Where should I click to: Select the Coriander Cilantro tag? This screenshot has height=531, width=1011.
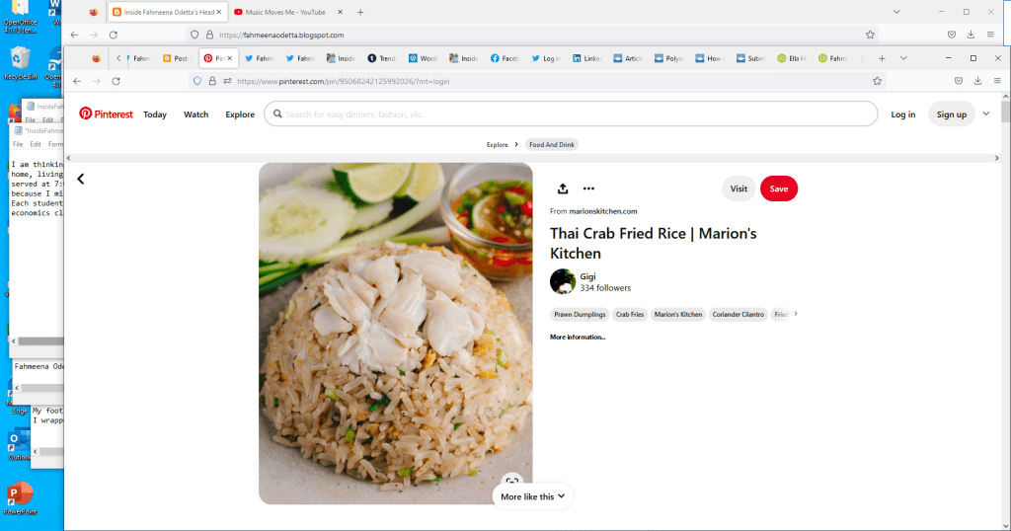[738, 315]
